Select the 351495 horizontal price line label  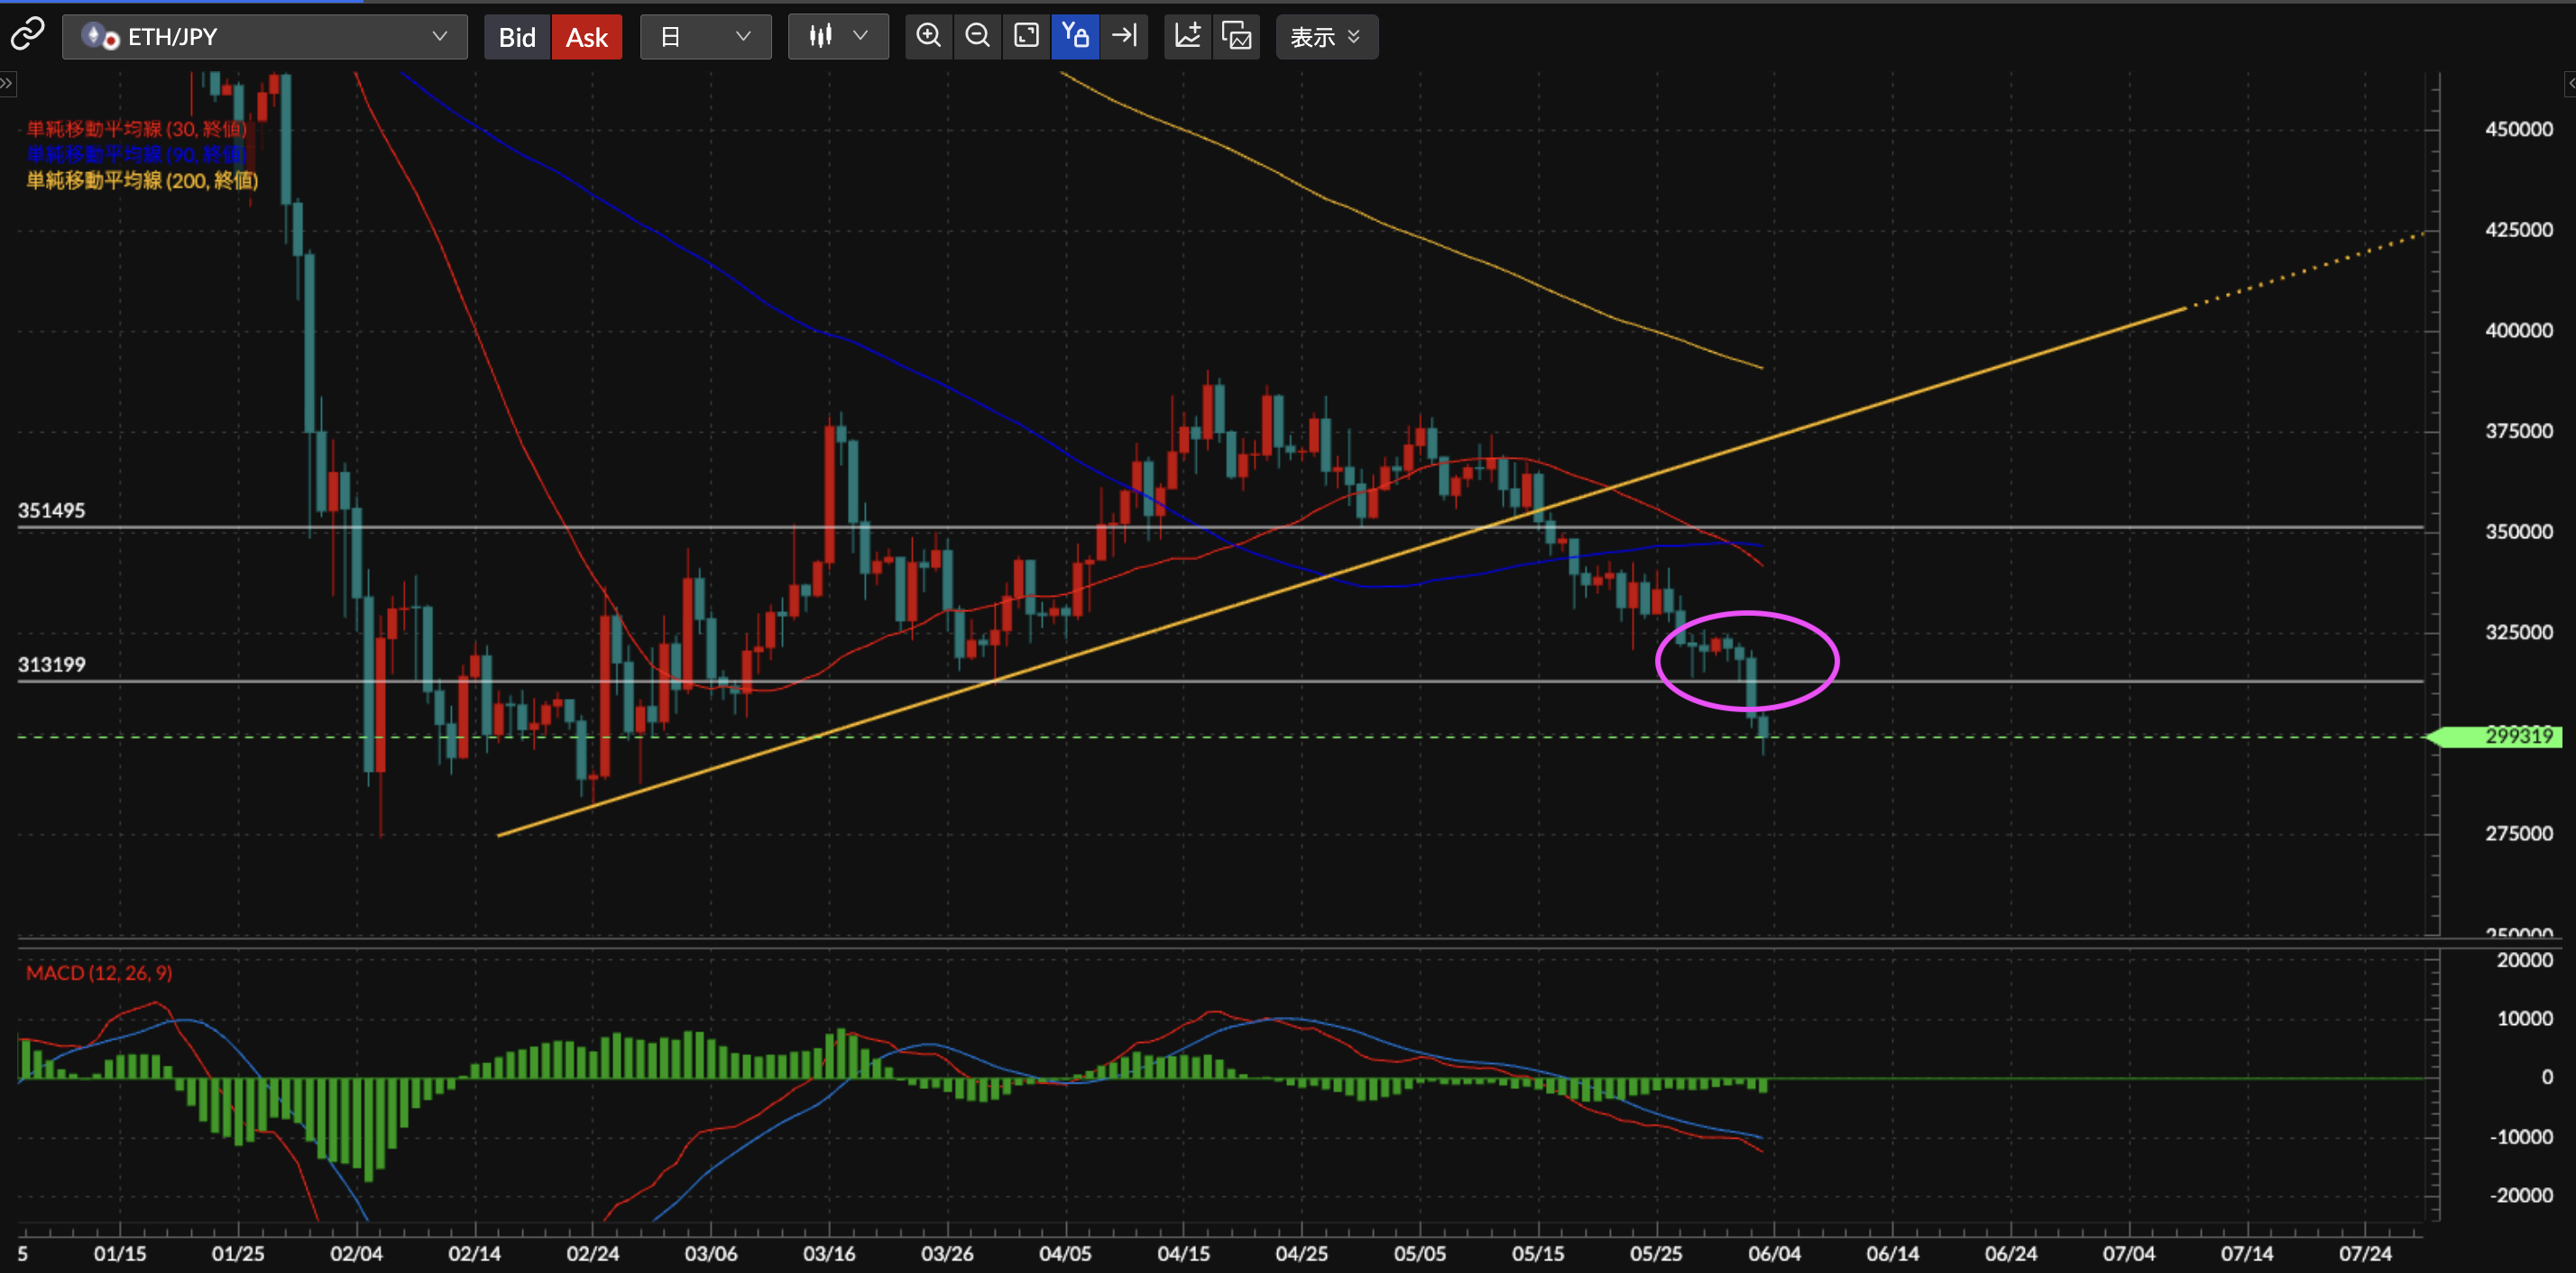52,510
